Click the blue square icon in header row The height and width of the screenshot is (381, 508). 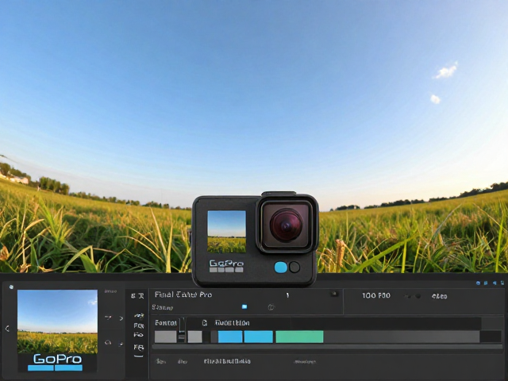coord(244,306)
